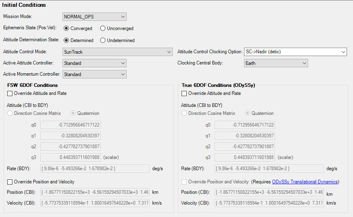353x217 pixels.
Task: Click the True 6DOF q3 scalar field
Action: 245,157
